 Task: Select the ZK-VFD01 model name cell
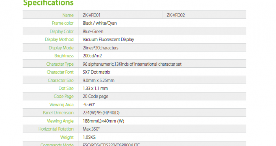(x=91, y=15)
